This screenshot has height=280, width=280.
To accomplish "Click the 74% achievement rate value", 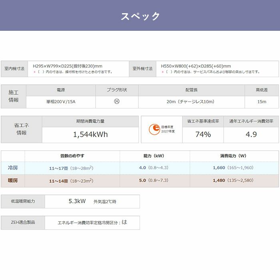I will tap(203, 134).
